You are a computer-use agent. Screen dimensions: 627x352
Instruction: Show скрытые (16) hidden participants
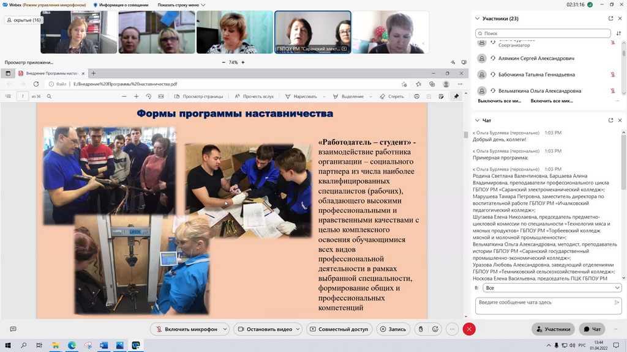click(x=24, y=20)
